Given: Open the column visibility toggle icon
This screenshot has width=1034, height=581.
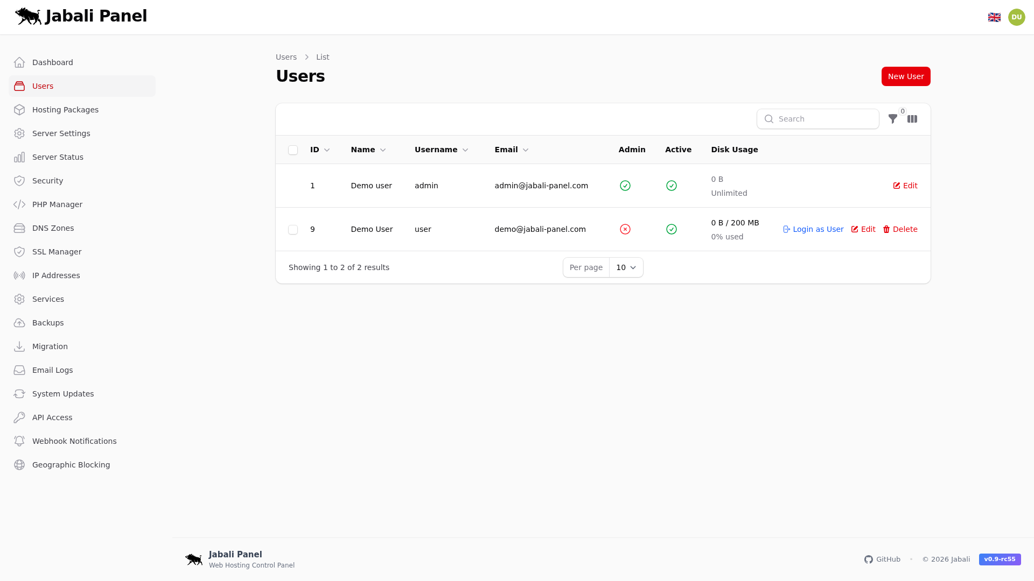Looking at the screenshot, I should (x=912, y=119).
